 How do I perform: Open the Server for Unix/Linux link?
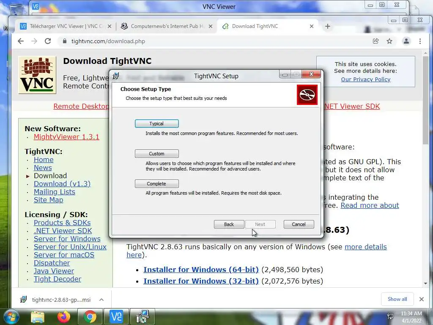(x=70, y=247)
